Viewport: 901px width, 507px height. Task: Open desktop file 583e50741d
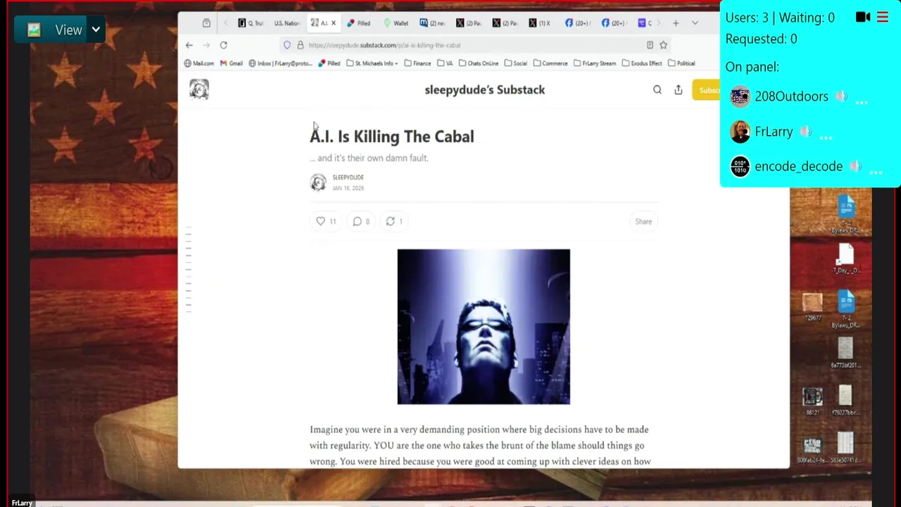(x=845, y=449)
